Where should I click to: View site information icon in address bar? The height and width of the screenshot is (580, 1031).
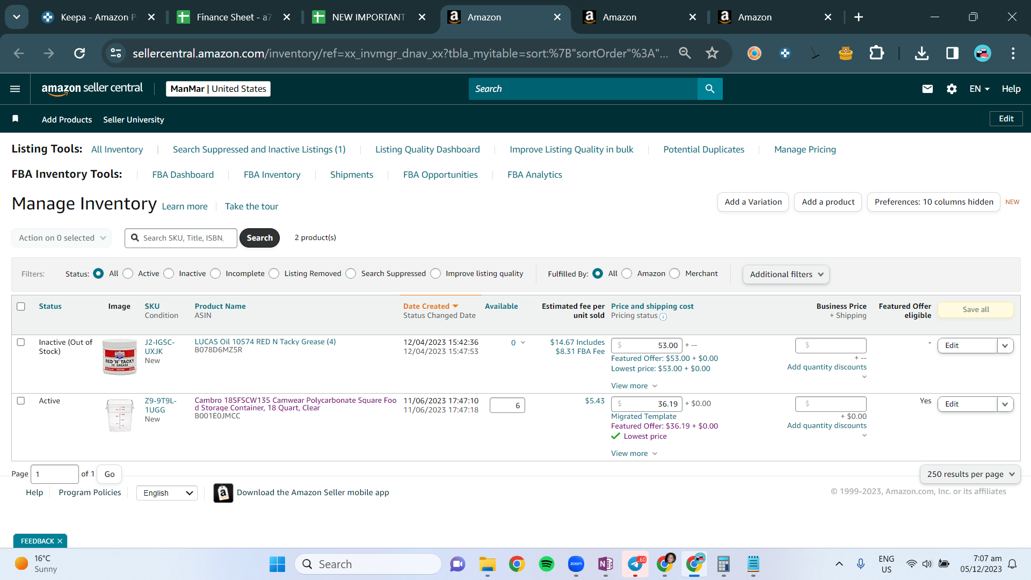pyautogui.click(x=115, y=53)
